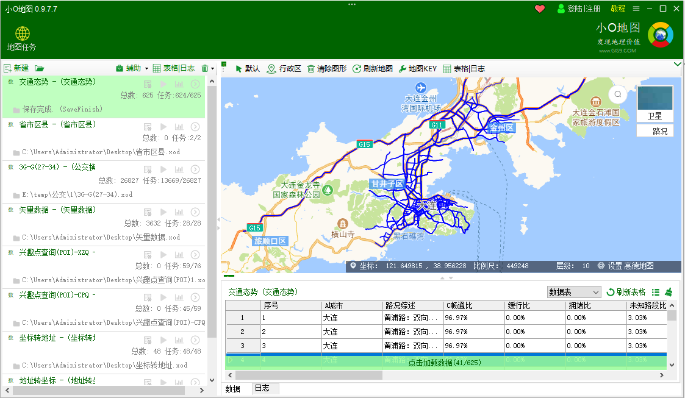Click the data table horizontal scrollbar
Image resolution: width=685 pixels, height=398 pixels.
[x=309, y=375]
